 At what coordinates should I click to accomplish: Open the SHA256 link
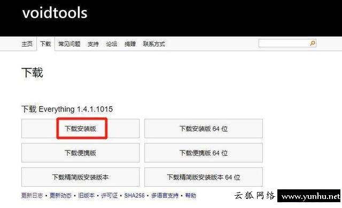(134, 195)
